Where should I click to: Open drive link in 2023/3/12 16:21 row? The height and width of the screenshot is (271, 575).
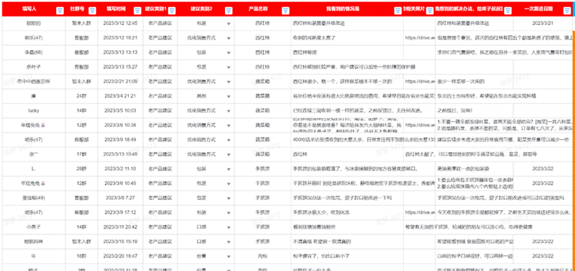[420, 38]
